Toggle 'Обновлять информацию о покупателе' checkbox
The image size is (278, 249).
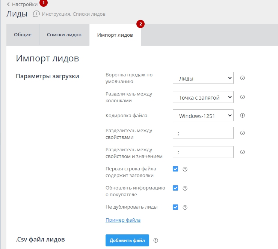coord(175,188)
